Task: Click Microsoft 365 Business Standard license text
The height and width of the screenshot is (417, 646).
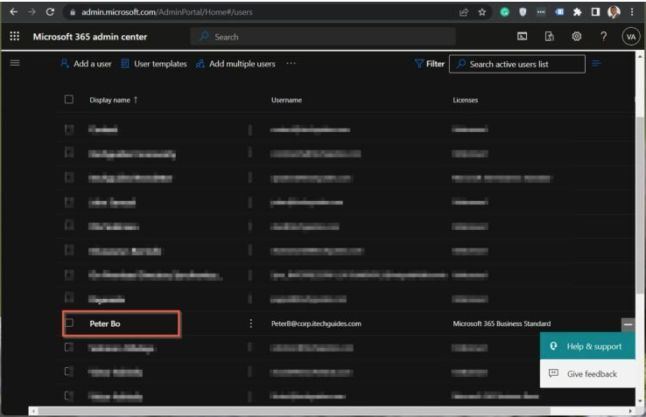Action: click(x=502, y=323)
